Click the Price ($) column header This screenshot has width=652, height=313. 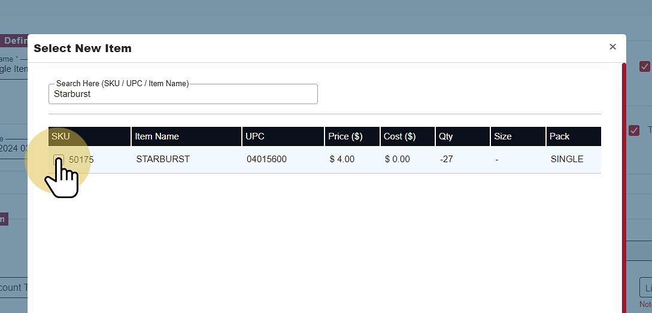(345, 136)
